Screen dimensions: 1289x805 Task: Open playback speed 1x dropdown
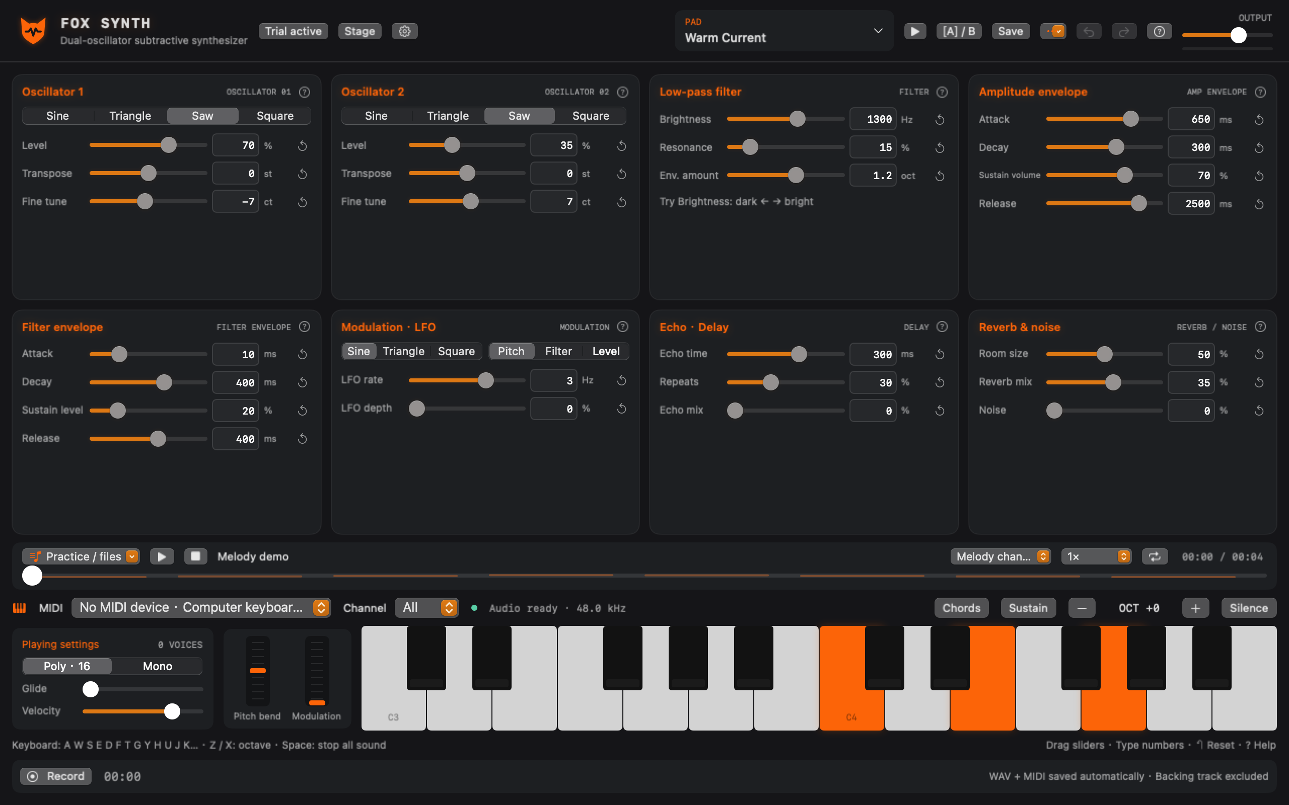1096,556
